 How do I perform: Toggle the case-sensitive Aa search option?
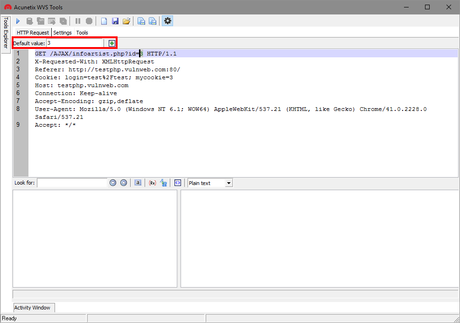pyautogui.click(x=163, y=183)
